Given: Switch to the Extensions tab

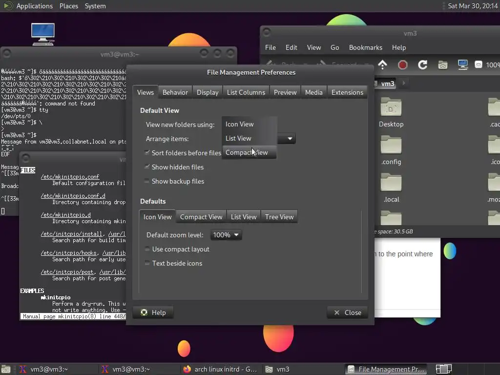Looking at the screenshot, I should pyautogui.click(x=347, y=92).
